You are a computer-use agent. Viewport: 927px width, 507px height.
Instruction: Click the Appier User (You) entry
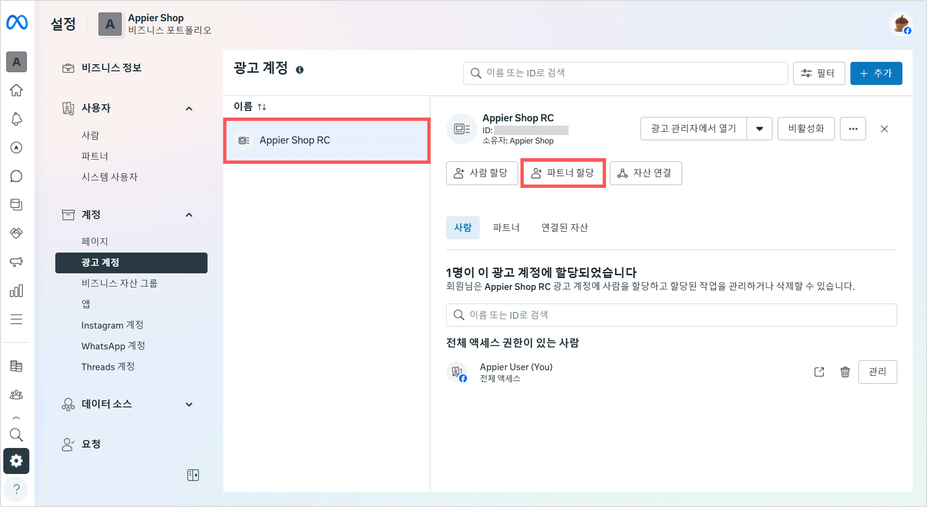coord(516,367)
